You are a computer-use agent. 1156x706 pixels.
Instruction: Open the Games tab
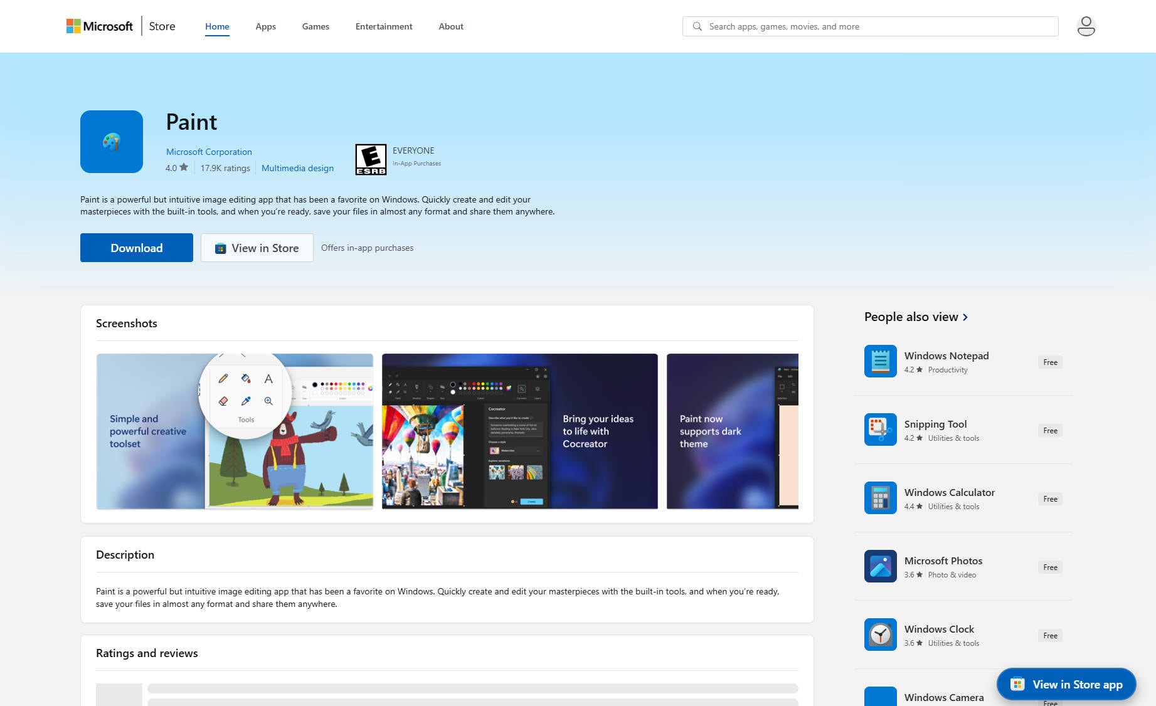316,26
